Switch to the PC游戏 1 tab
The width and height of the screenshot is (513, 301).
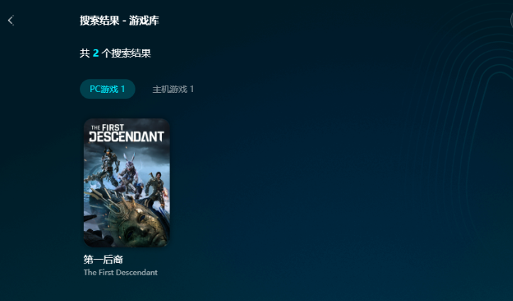107,89
